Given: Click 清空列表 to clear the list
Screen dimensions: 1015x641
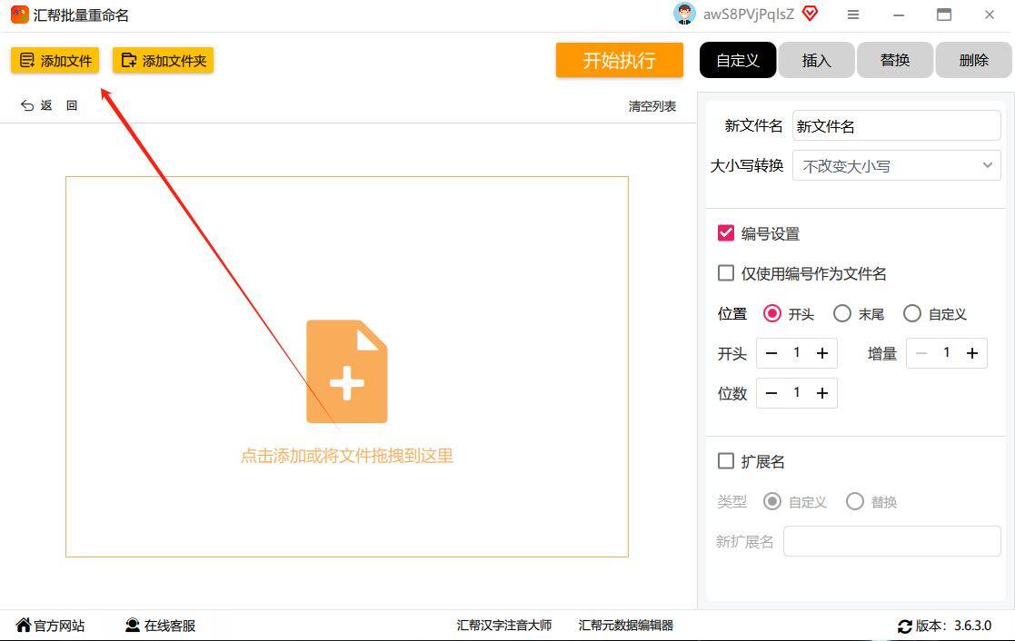Looking at the screenshot, I should tap(652, 105).
